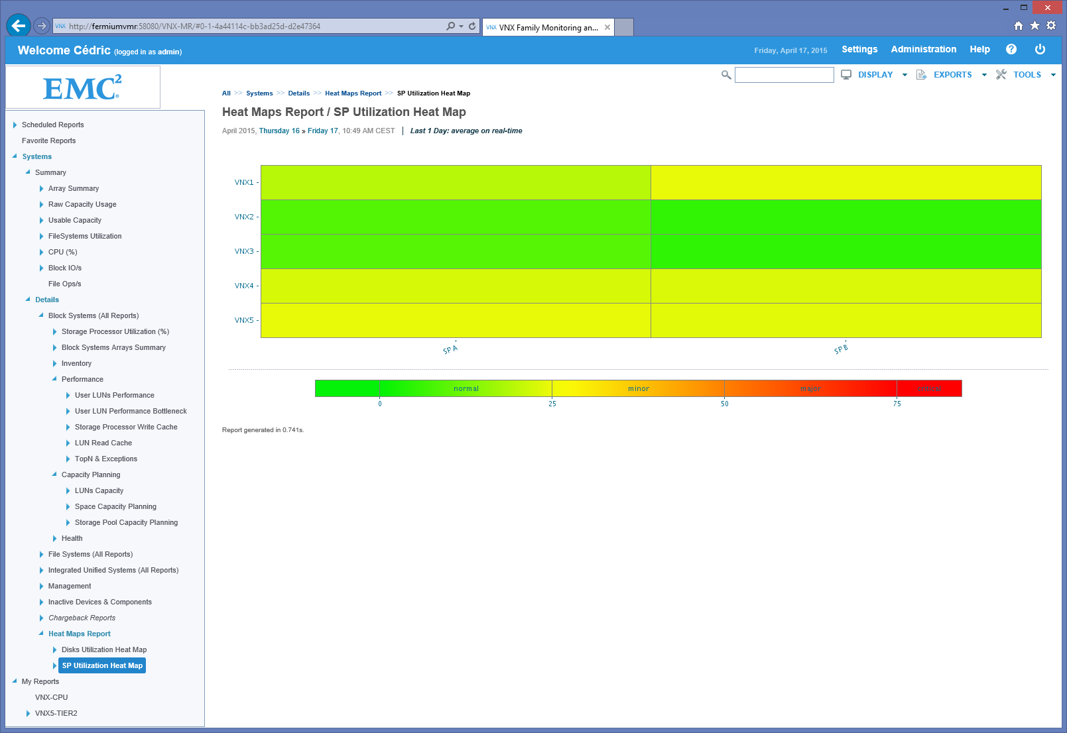
Task: Click the browser favorites star icon
Action: [1035, 26]
